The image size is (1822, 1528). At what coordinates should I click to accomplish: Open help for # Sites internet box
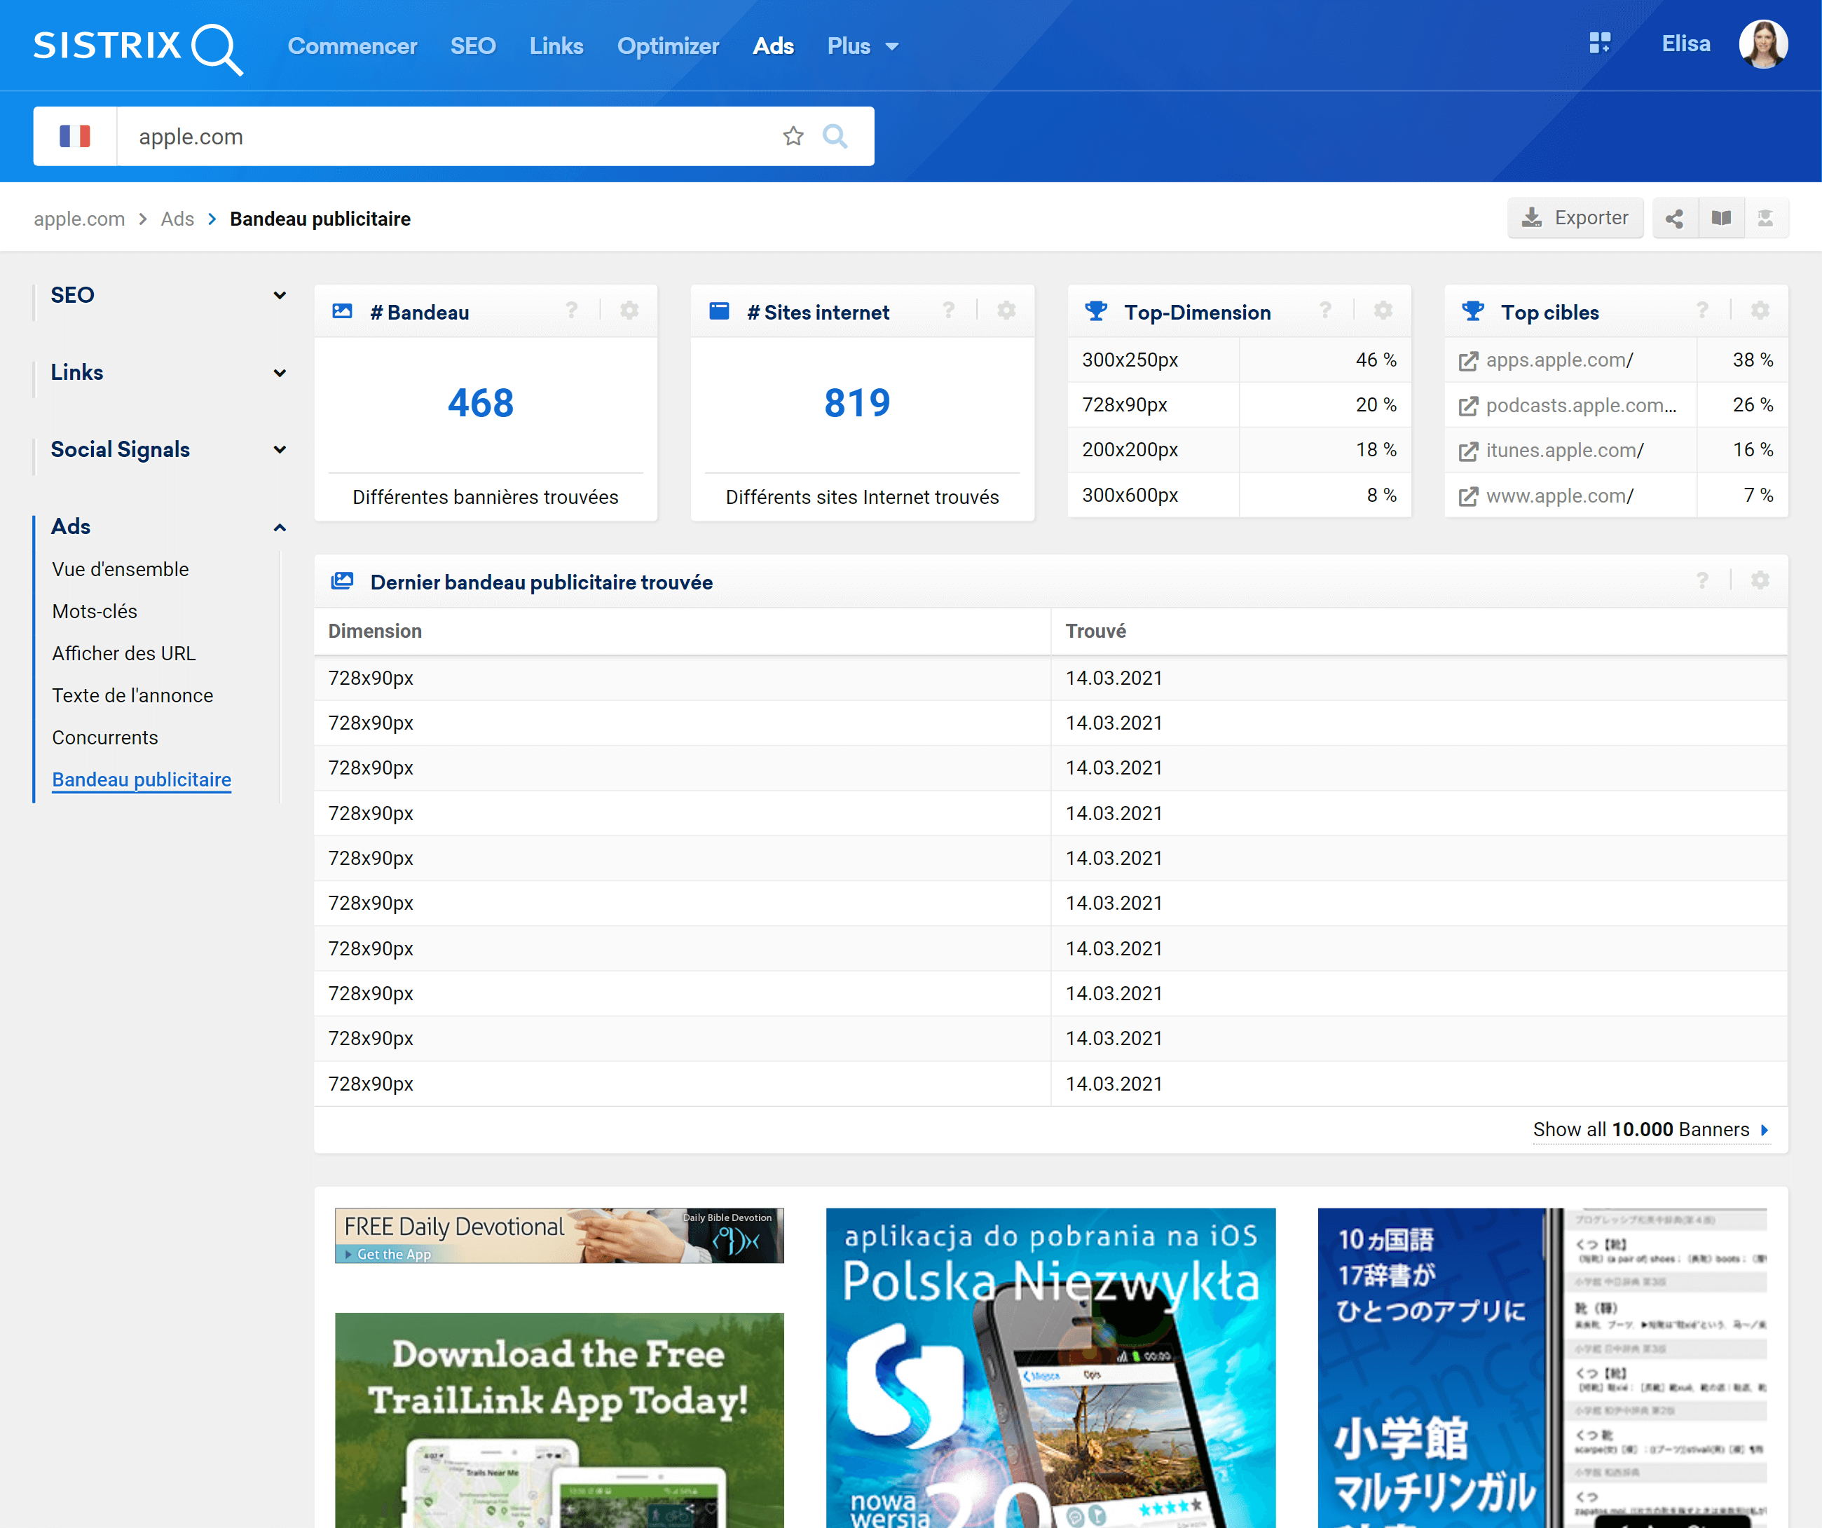pos(948,311)
